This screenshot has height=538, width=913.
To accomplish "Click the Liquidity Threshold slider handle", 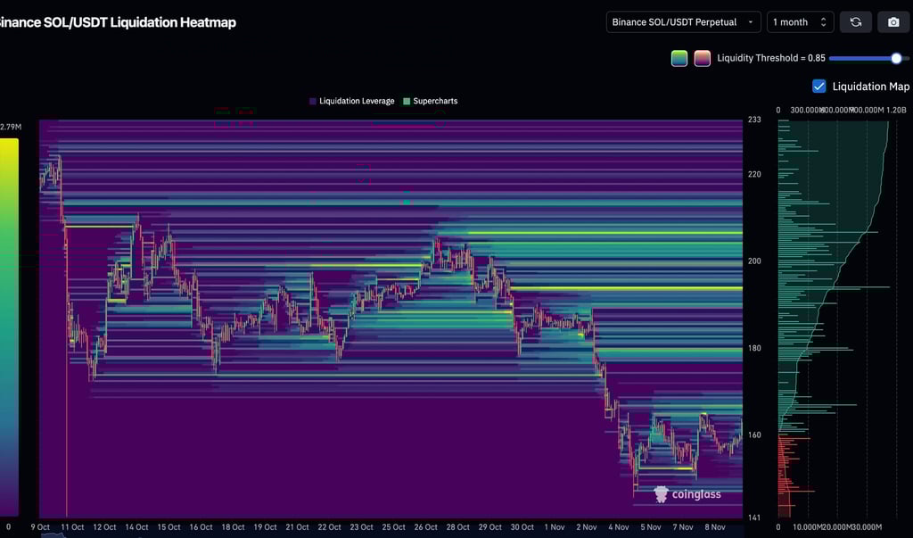I will click(x=896, y=58).
